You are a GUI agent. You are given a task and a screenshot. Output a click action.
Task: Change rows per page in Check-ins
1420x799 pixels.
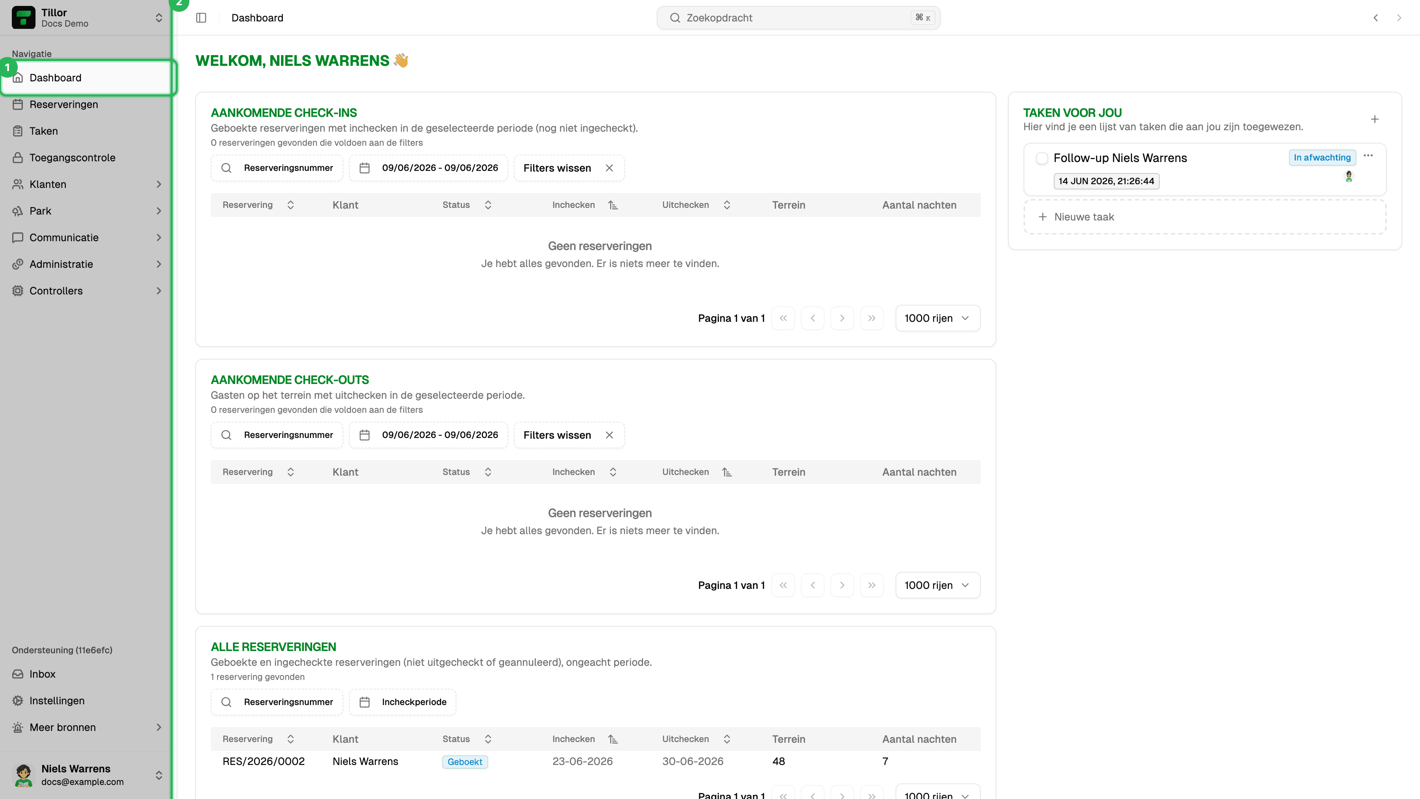pyautogui.click(x=938, y=318)
